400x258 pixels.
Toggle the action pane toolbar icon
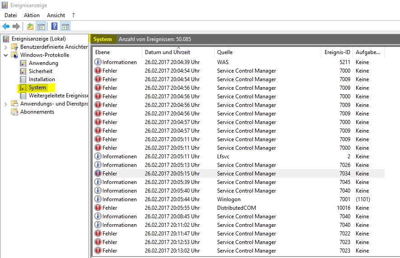click(65, 26)
